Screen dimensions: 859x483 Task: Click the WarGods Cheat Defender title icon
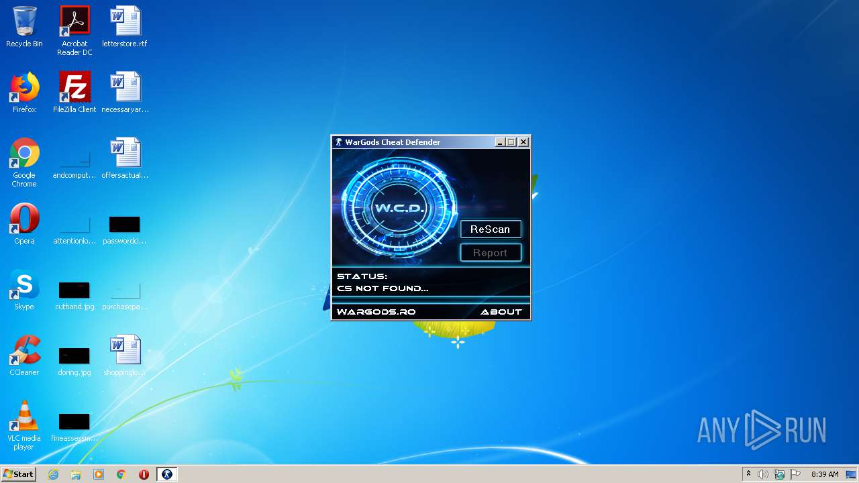coord(339,142)
